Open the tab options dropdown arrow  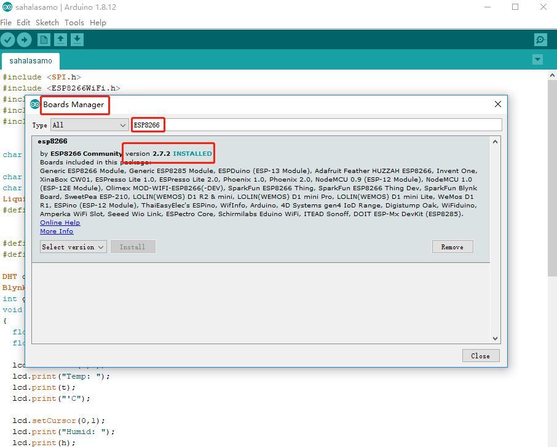[537, 60]
